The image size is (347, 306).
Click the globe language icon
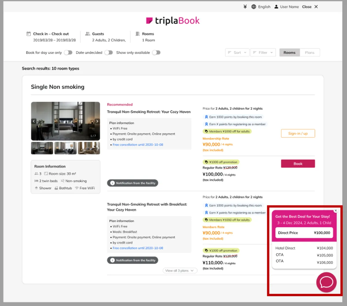pos(254,7)
